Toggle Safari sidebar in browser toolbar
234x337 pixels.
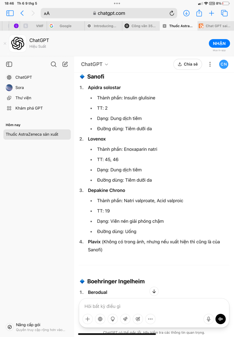10,13
